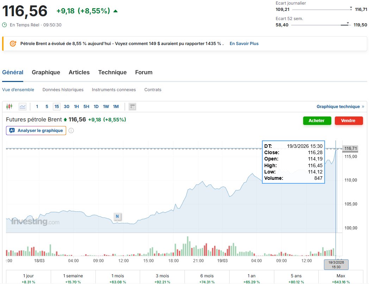Select the 3 mois performance range
The width and height of the screenshot is (369, 284).
tap(162, 277)
